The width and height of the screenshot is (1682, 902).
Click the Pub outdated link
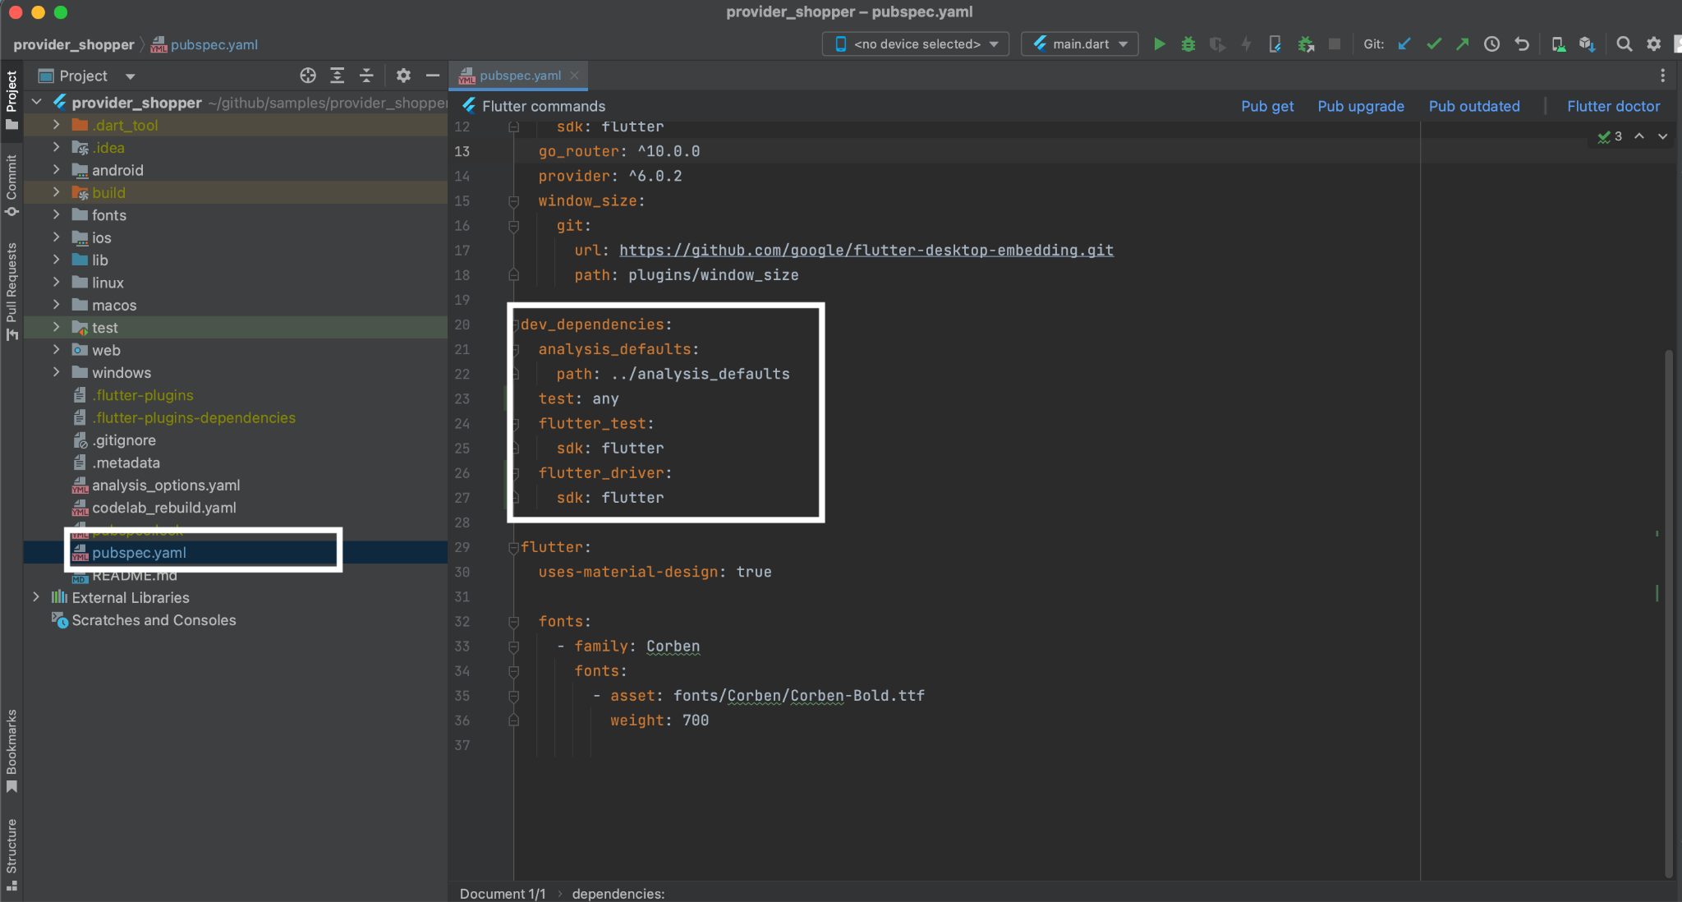[x=1474, y=106]
